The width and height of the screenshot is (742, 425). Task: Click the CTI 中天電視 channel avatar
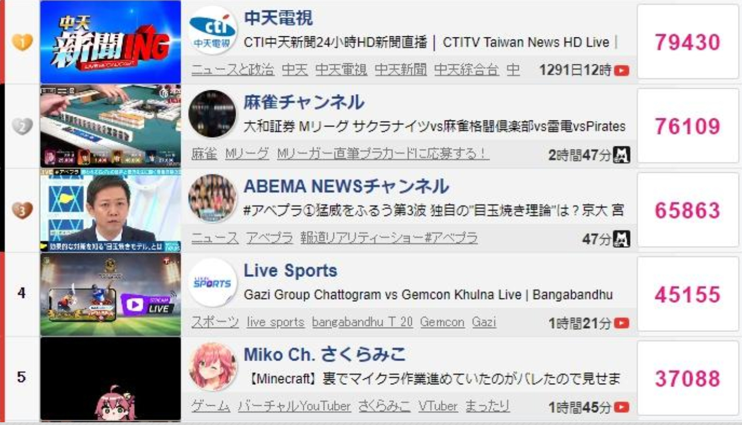(213, 30)
